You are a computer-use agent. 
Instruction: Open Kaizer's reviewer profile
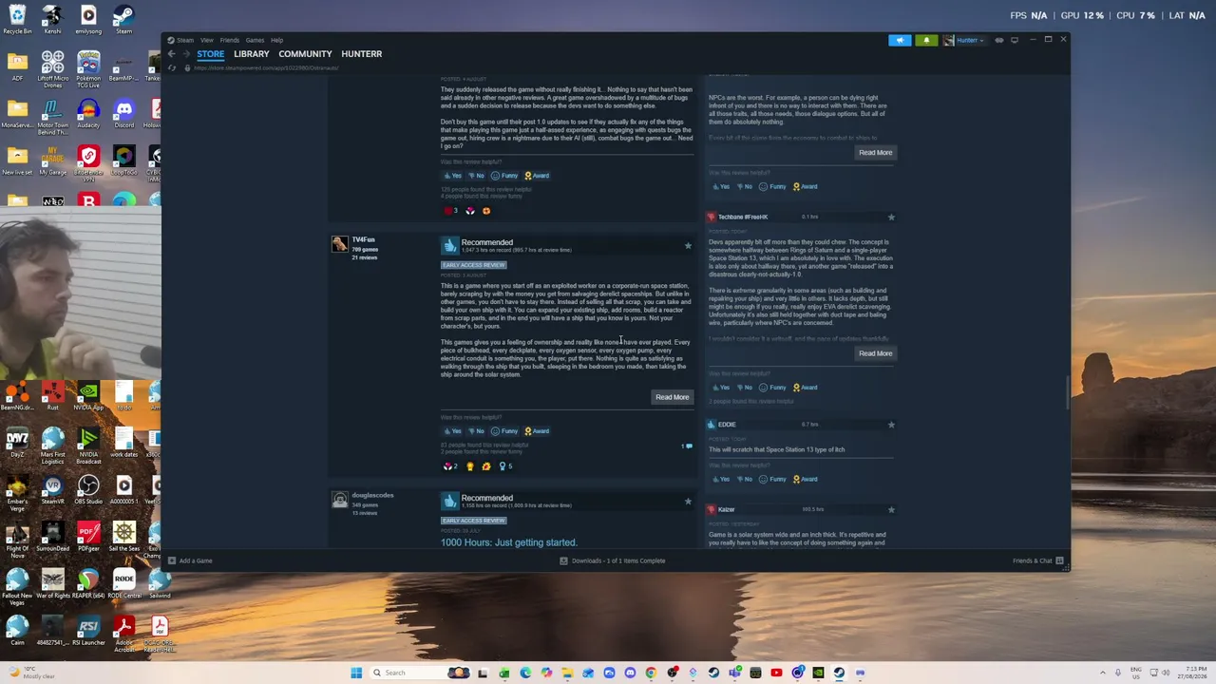coord(727,510)
